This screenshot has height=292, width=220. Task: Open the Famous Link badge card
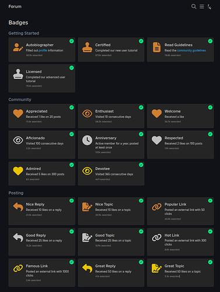point(42,273)
